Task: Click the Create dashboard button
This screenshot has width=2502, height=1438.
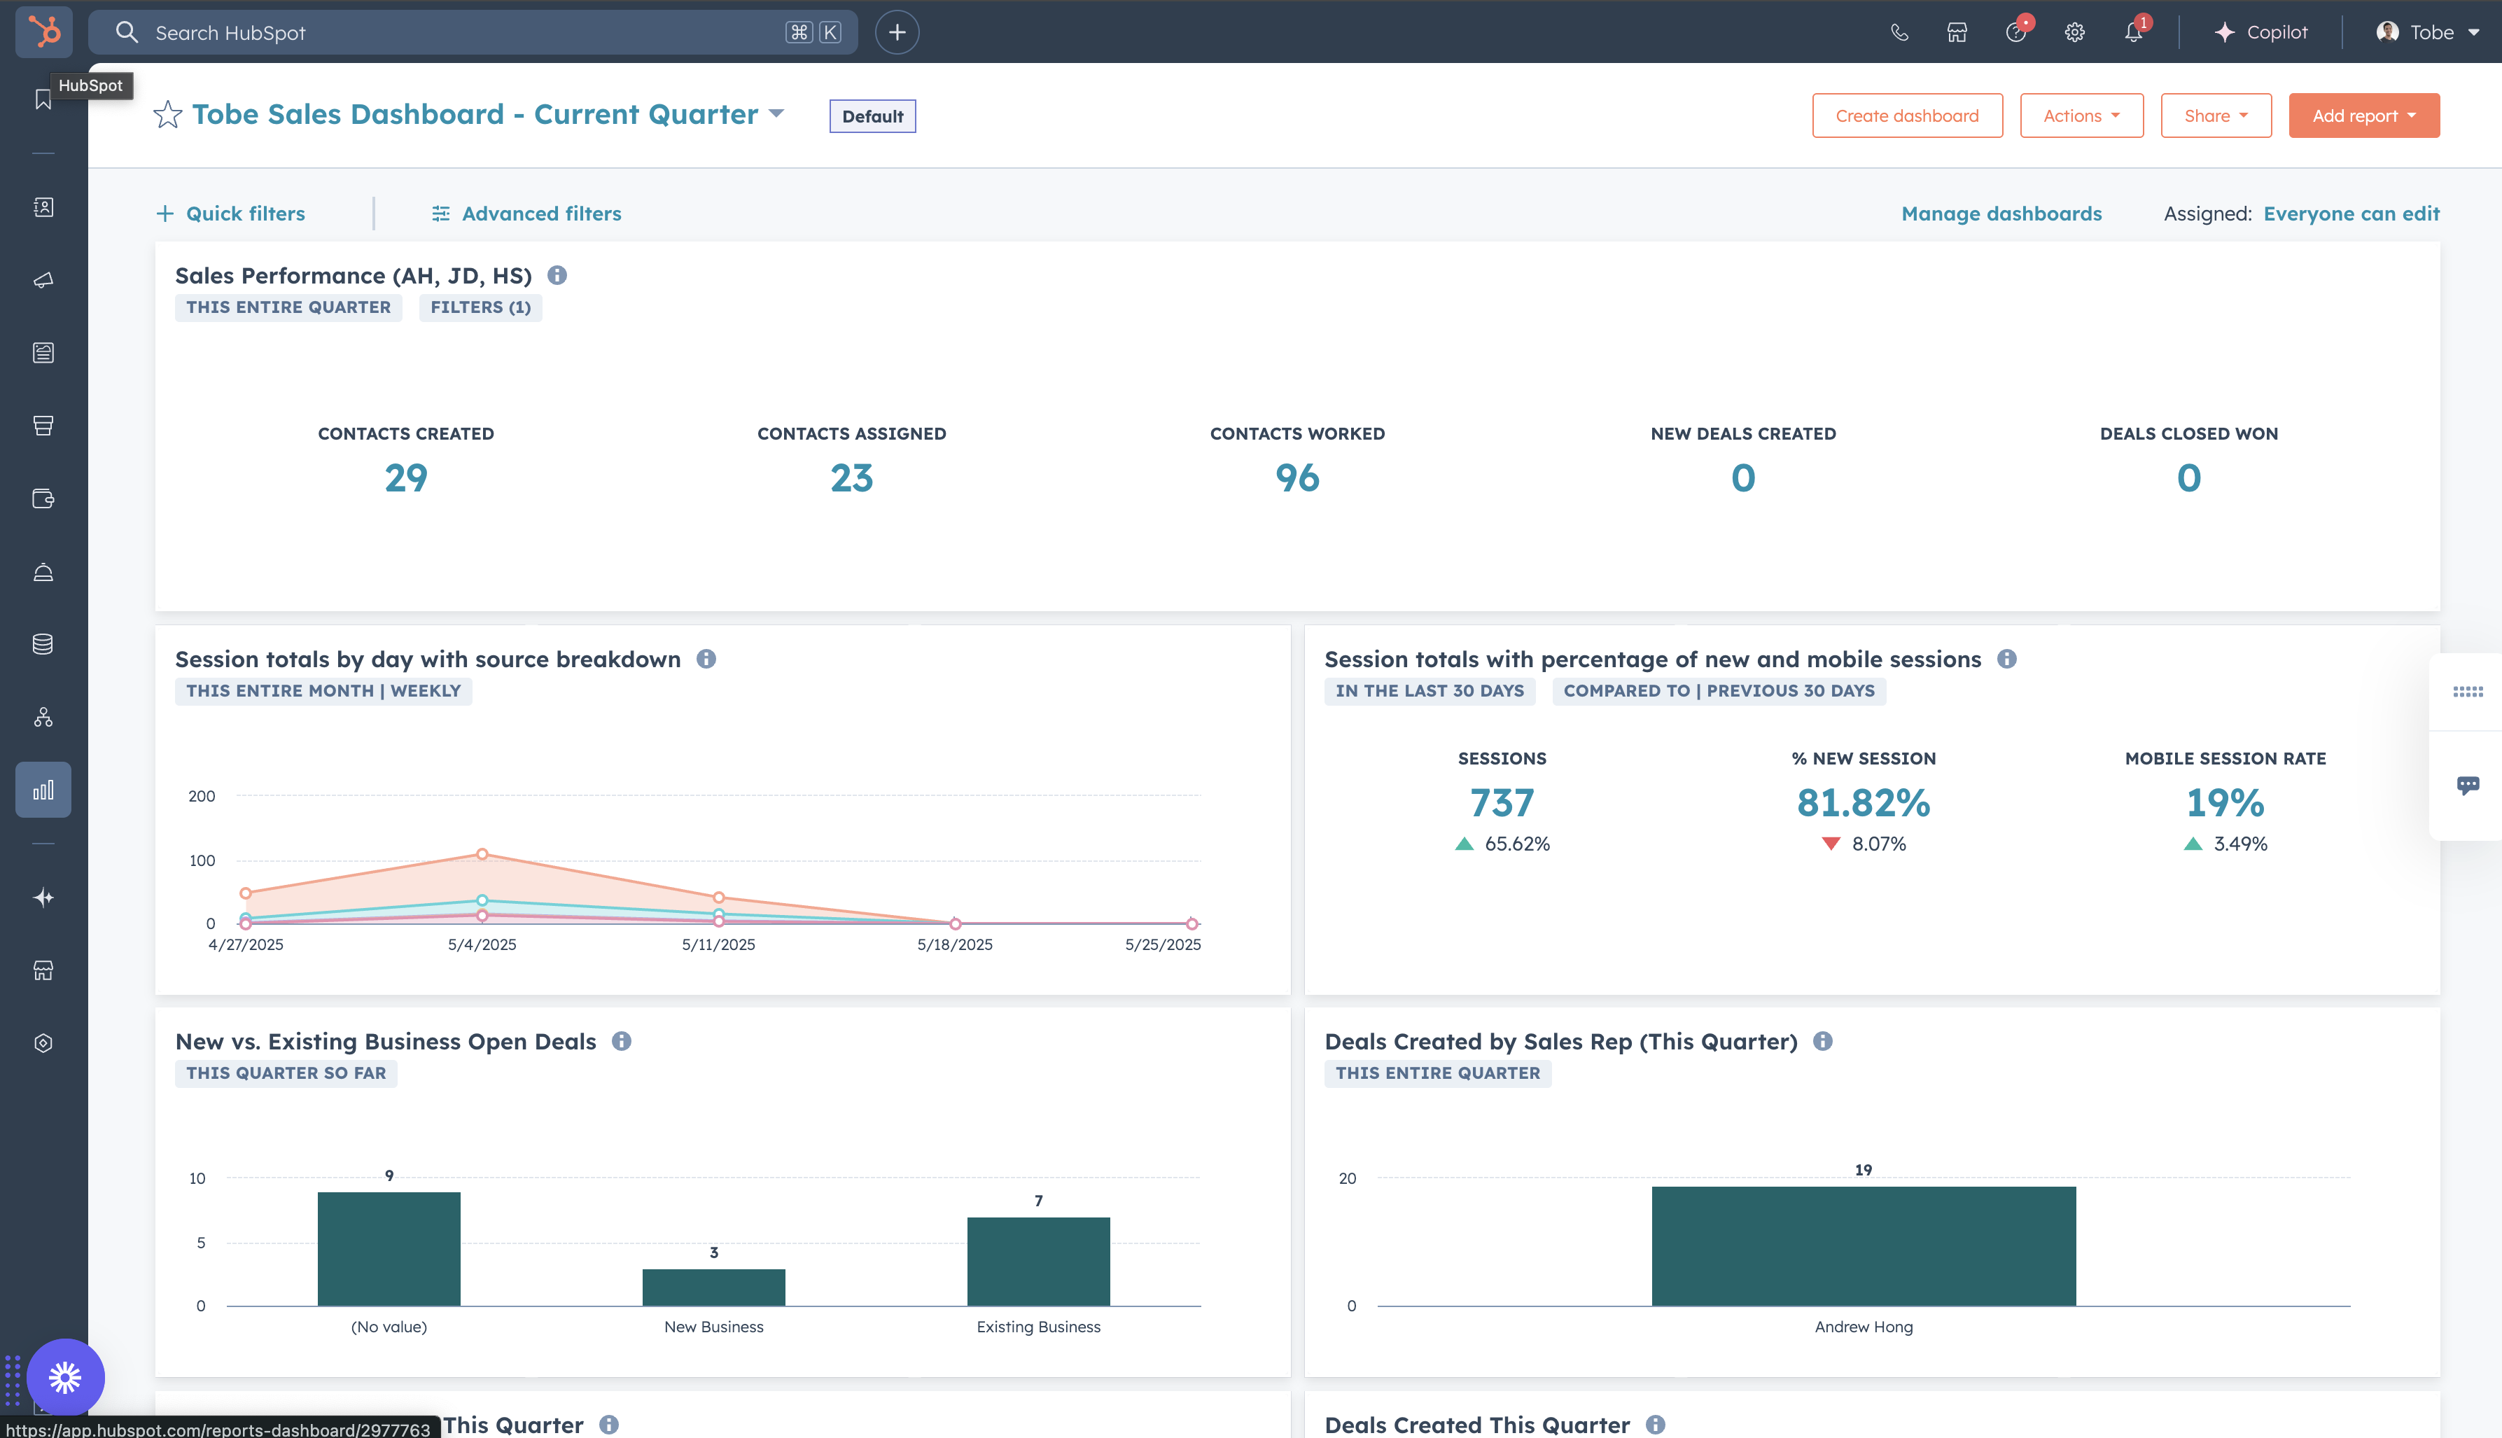Action: click(1907, 116)
